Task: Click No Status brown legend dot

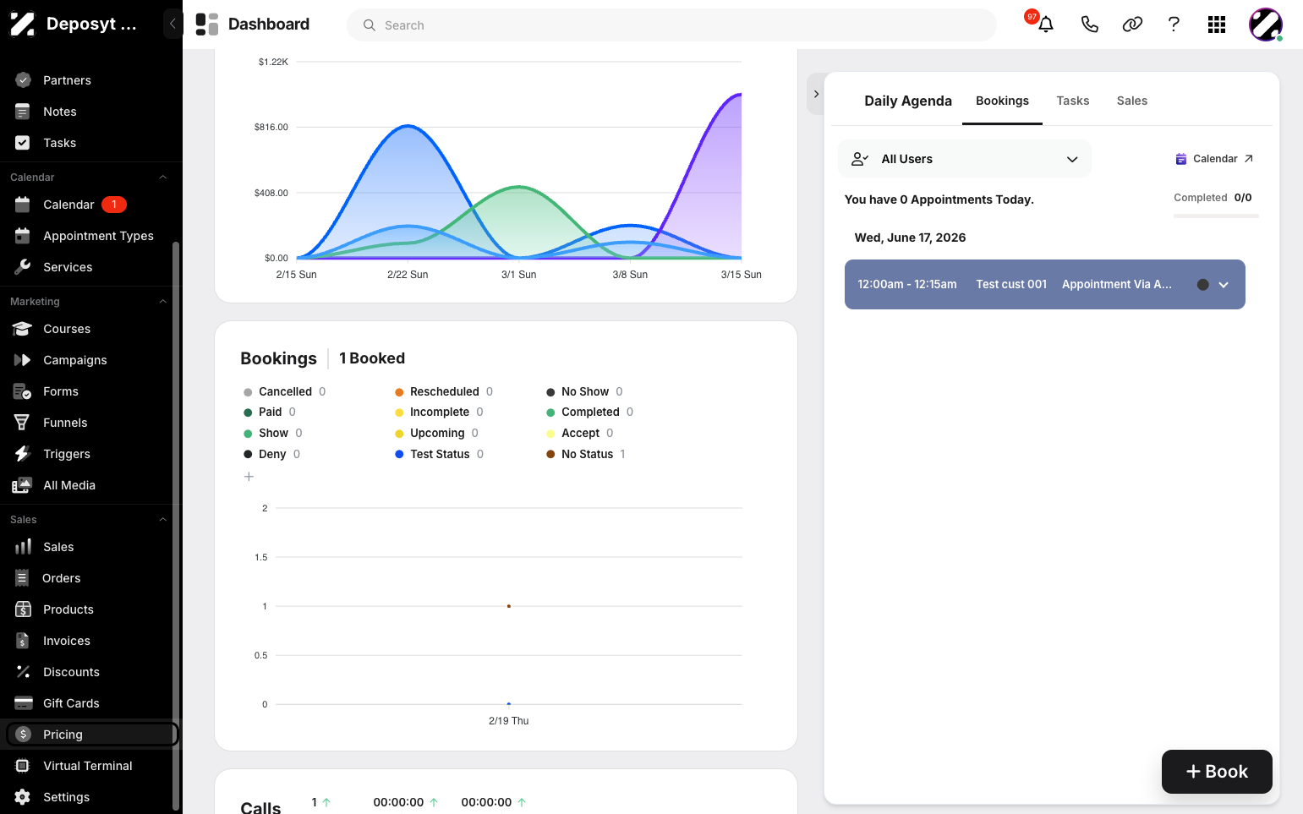Action: click(550, 455)
